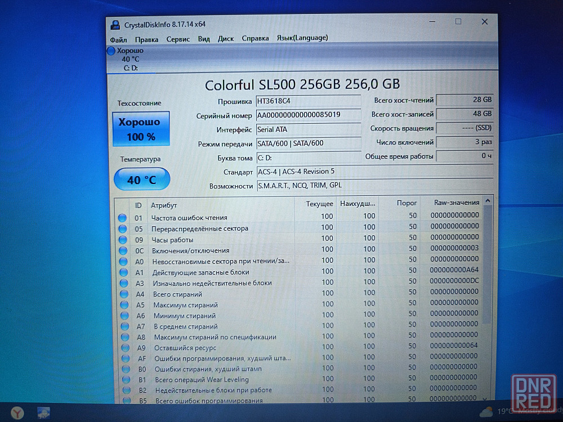The height and width of the screenshot is (422, 563).
Task: Open the second taskbar app icon
Action: (x=43, y=412)
